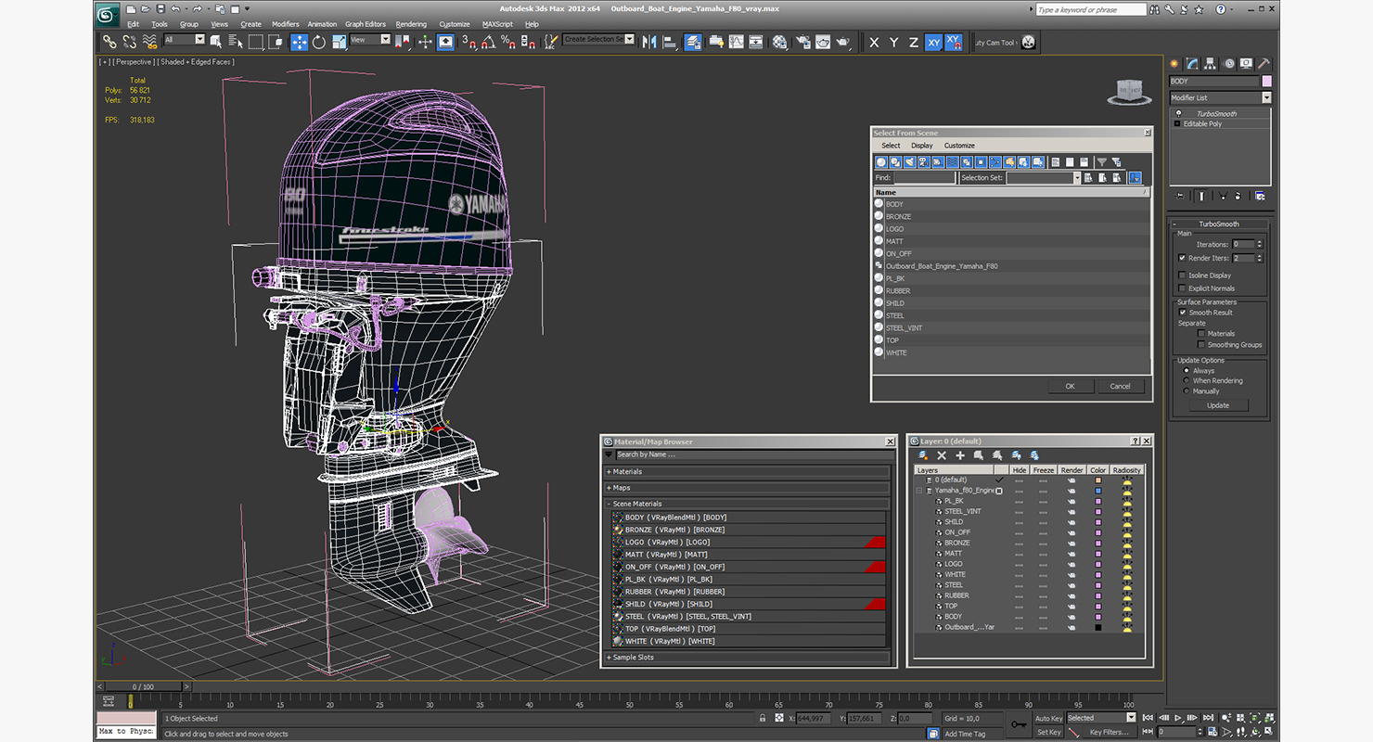Open Select by Name tool

(x=236, y=42)
